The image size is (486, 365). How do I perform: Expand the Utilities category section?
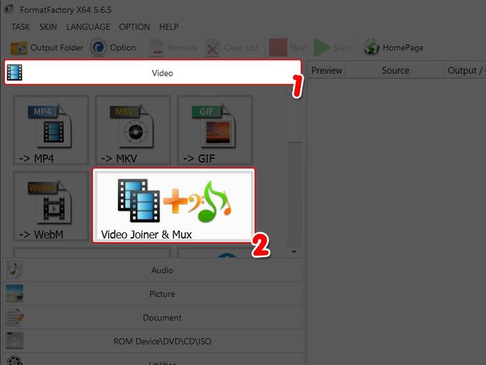click(x=153, y=360)
